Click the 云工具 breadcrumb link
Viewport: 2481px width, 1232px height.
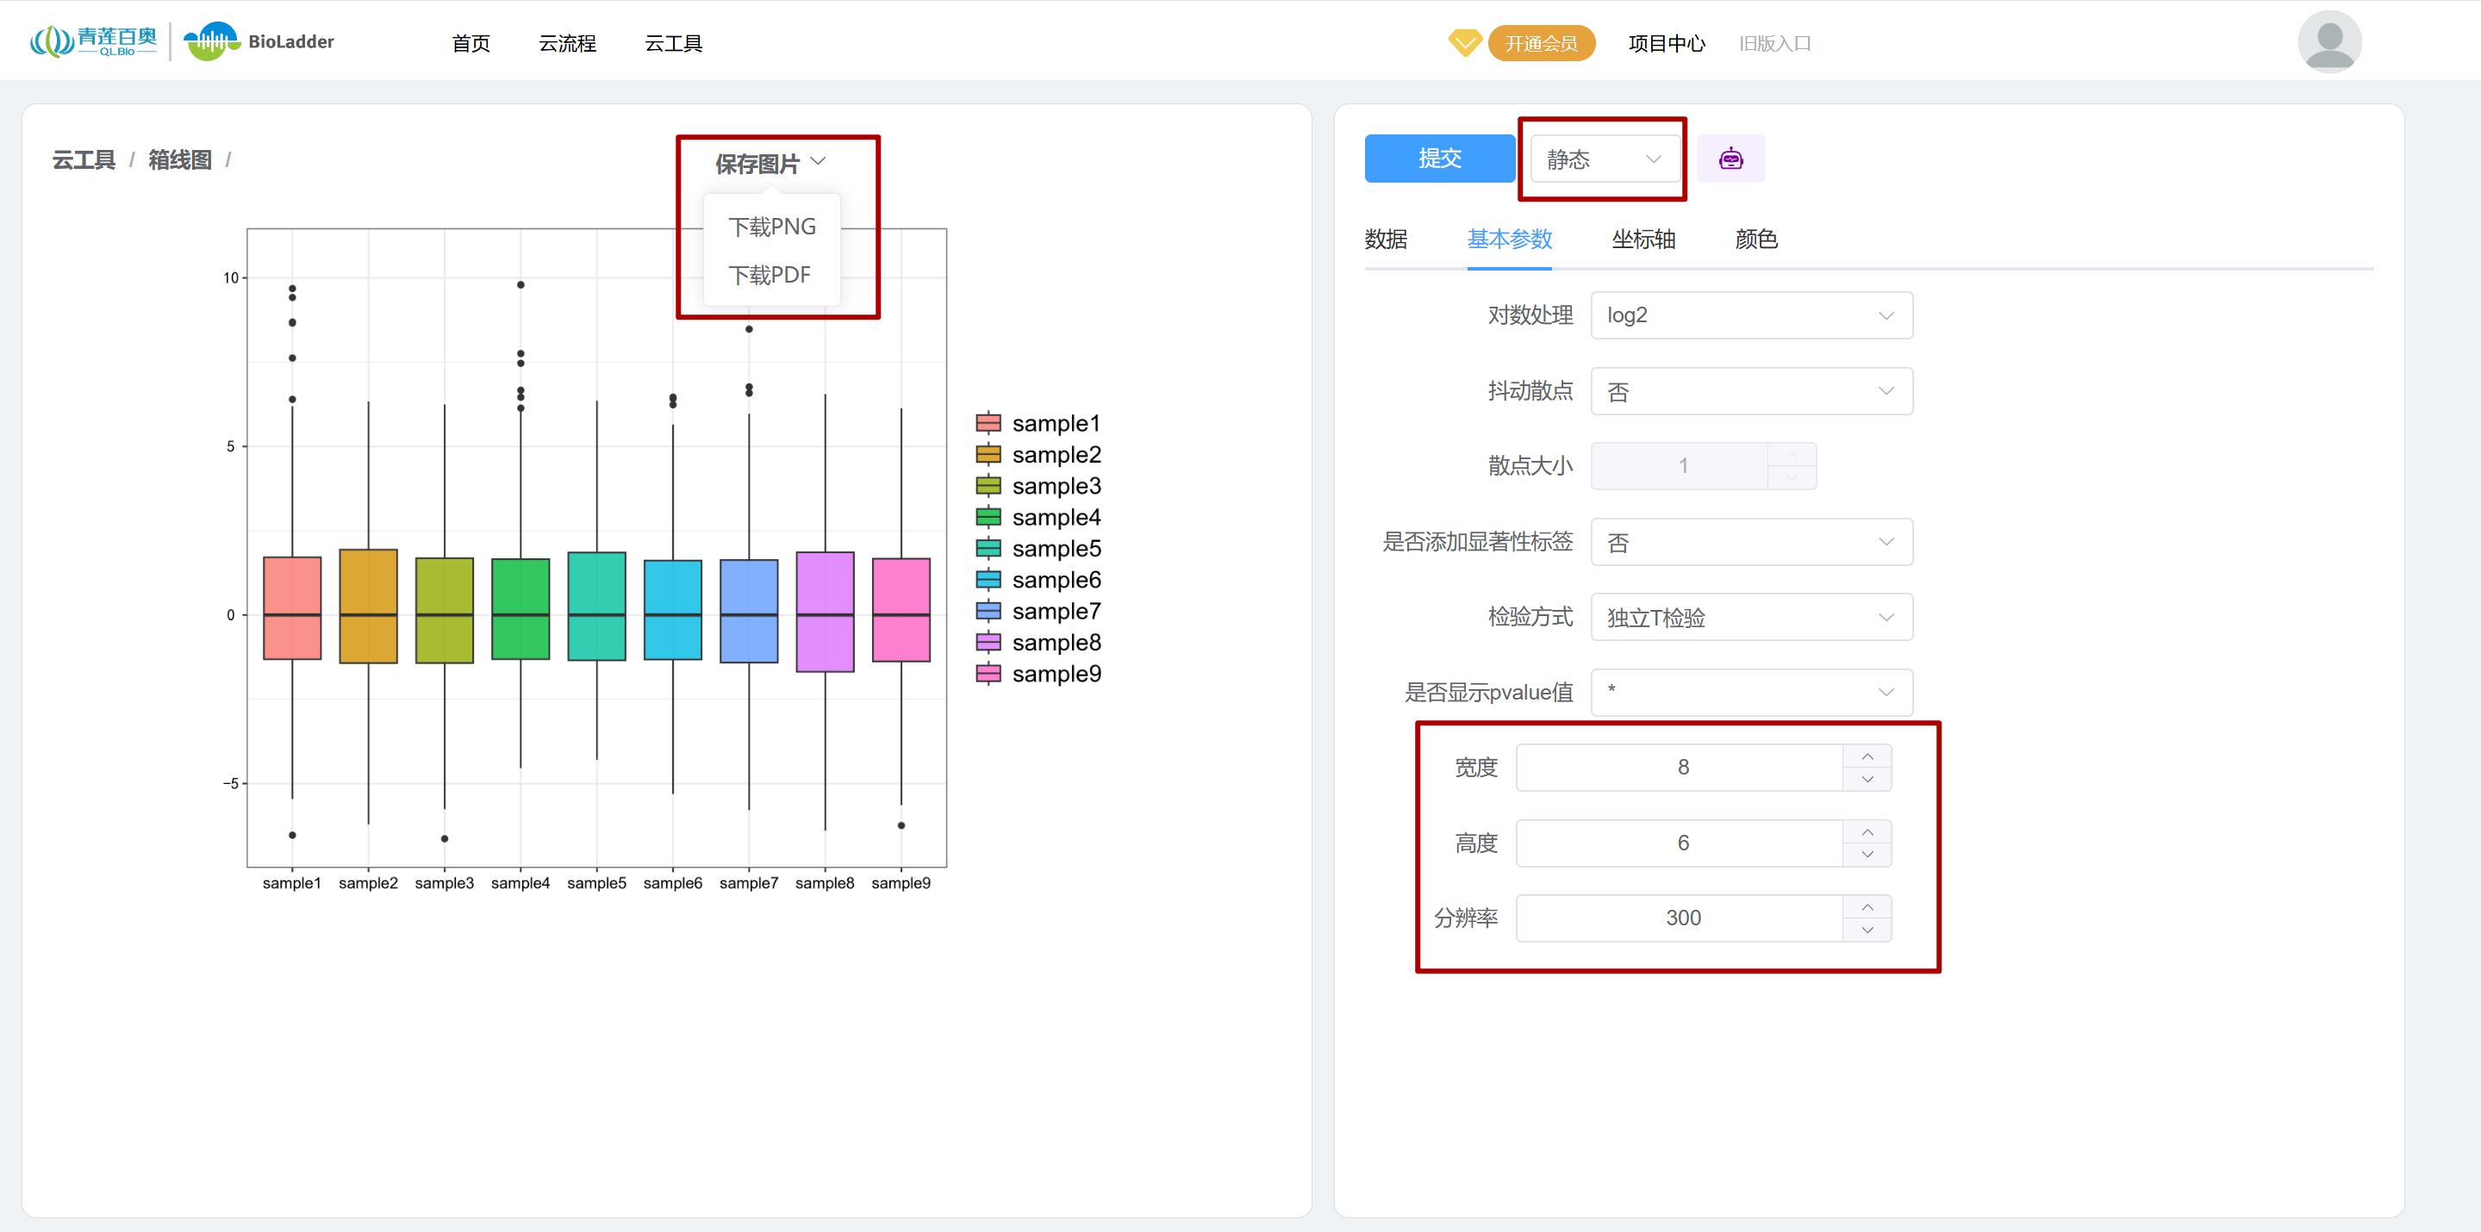point(84,160)
